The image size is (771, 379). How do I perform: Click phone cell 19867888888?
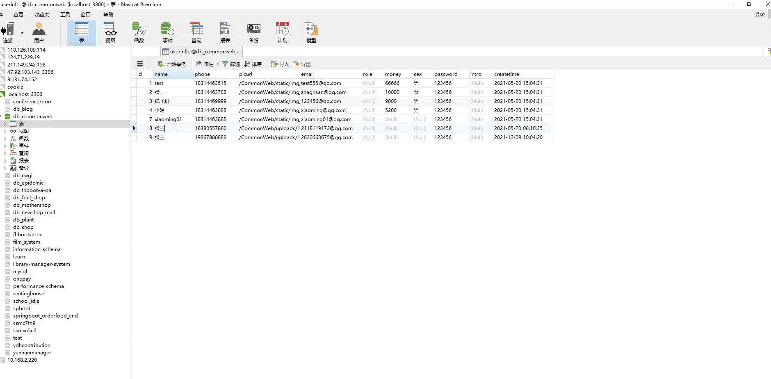[216, 137]
